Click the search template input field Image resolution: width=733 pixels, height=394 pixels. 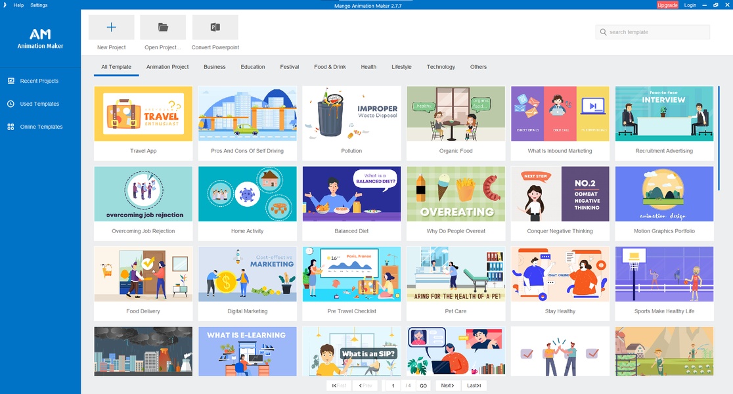coord(657,32)
